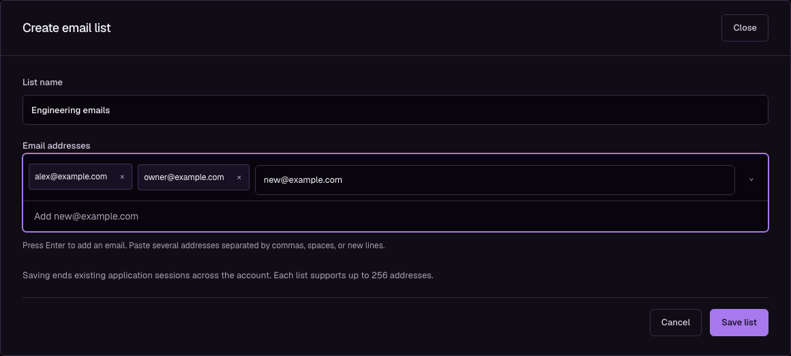The image size is (791, 356).
Task: Click the "Press Enter to add an email" hint
Action: point(204,246)
